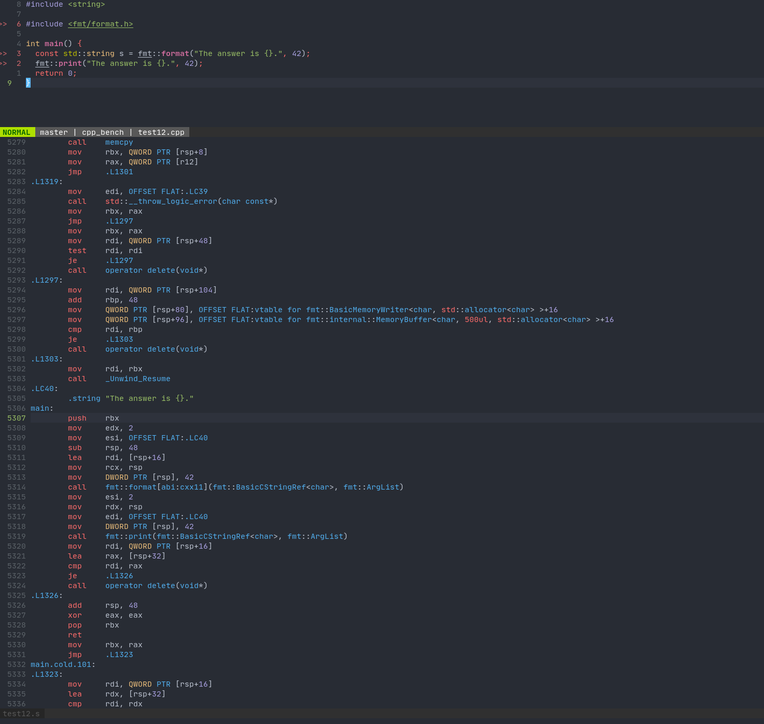Click the change marker beside the const std::string line
Image resolution: width=764 pixels, height=724 pixels.
4,53
